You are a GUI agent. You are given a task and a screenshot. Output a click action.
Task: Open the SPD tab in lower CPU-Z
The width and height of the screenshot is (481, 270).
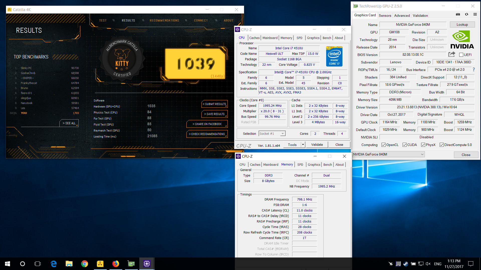[x=300, y=164]
